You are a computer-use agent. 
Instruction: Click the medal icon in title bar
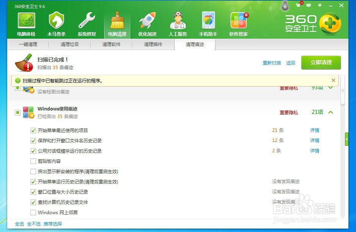tap(285, 6)
